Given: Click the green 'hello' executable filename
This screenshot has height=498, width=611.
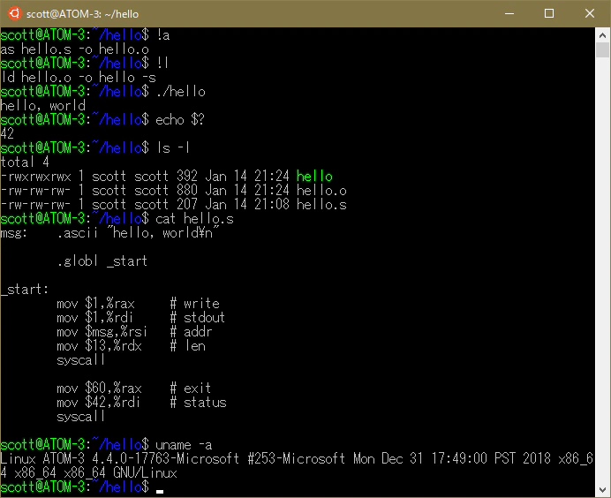Looking at the screenshot, I should click(314, 176).
